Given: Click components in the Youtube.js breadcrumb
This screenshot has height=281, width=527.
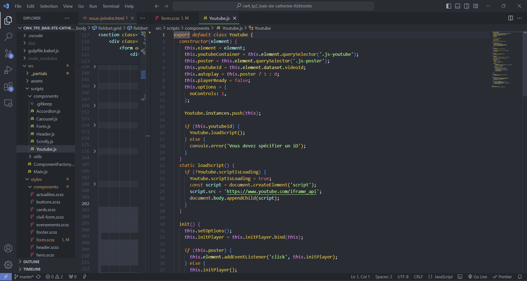Looking at the screenshot, I should (x=197, y=28).
